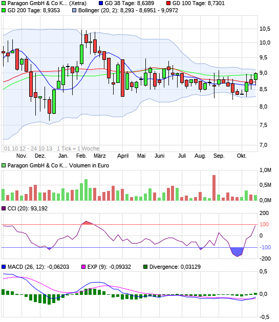Click the blue CCI trough below -100 in October

pyautogui.click(x=237, y=252)
